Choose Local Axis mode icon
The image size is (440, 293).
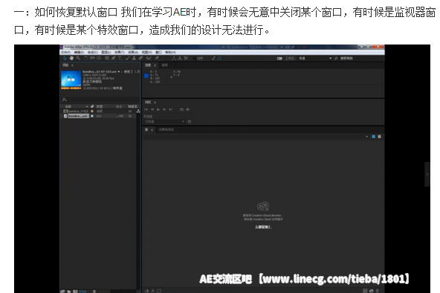tap(174, 58)
